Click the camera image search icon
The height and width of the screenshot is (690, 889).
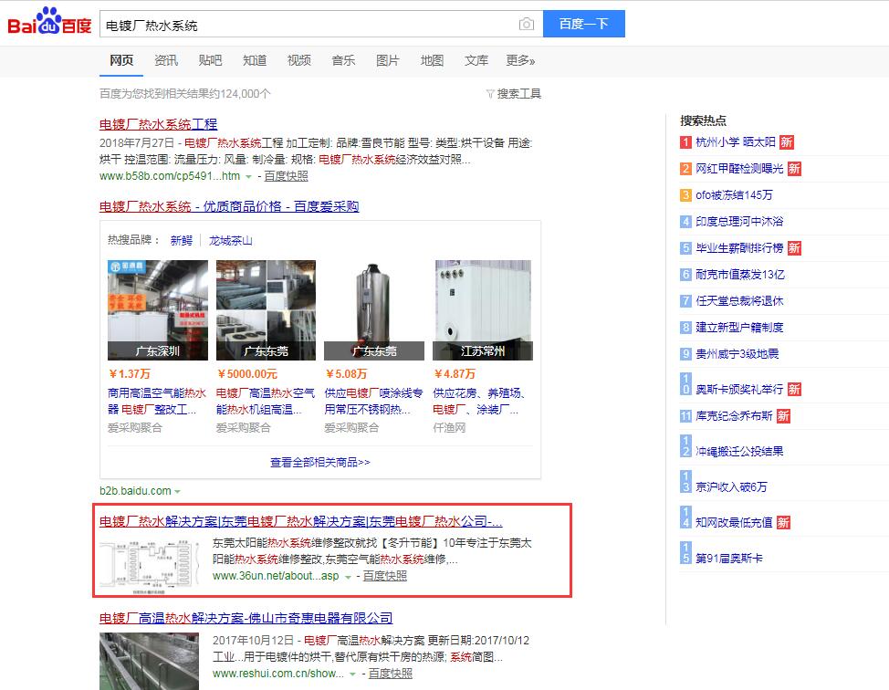click(x=526, y=25)
